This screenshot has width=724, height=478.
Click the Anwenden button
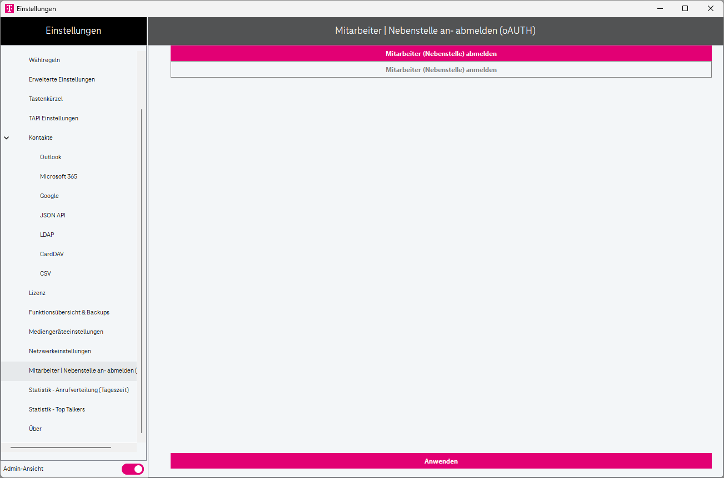[441, 461]
